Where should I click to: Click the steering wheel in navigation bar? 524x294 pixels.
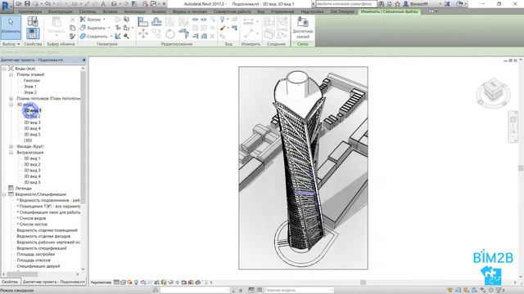coord(513,119)
